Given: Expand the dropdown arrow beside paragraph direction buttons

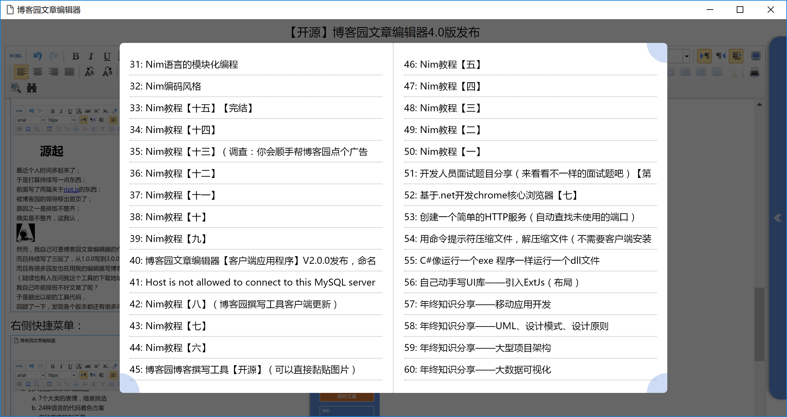Looking at the screenshot, I should pos(686,56).
